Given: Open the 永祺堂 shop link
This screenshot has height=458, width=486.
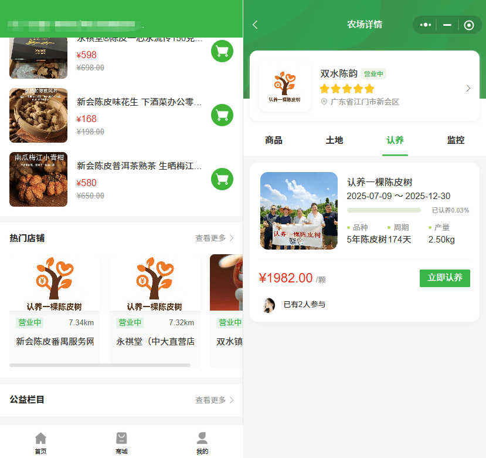Looking at the screenshot, I should click(155, 341).
